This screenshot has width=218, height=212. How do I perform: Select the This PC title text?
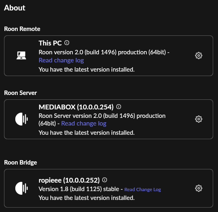tap(50, 43)
